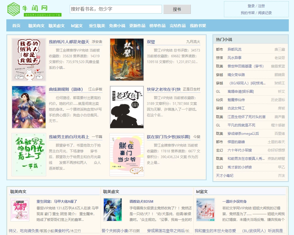Screen dimensions: 294x235
Task: Open the 我的纸片人都是龙傲天 book cover
Action: [x=29, y=60]
